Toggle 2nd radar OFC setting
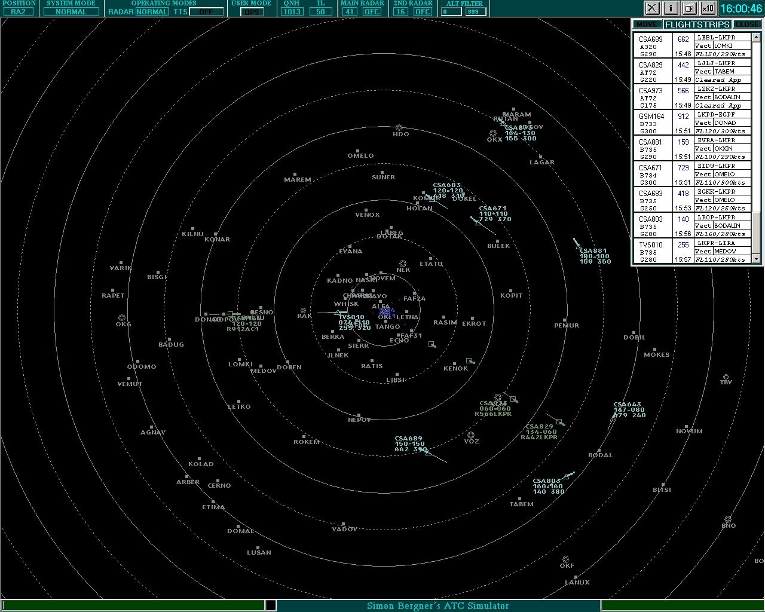The image size is (765, 612). (423, 12)
